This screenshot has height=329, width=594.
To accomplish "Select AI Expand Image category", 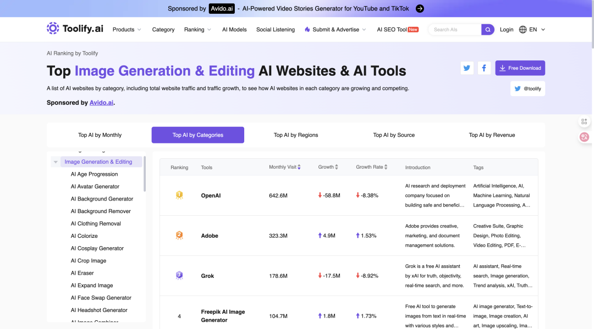I will (92, 286).
